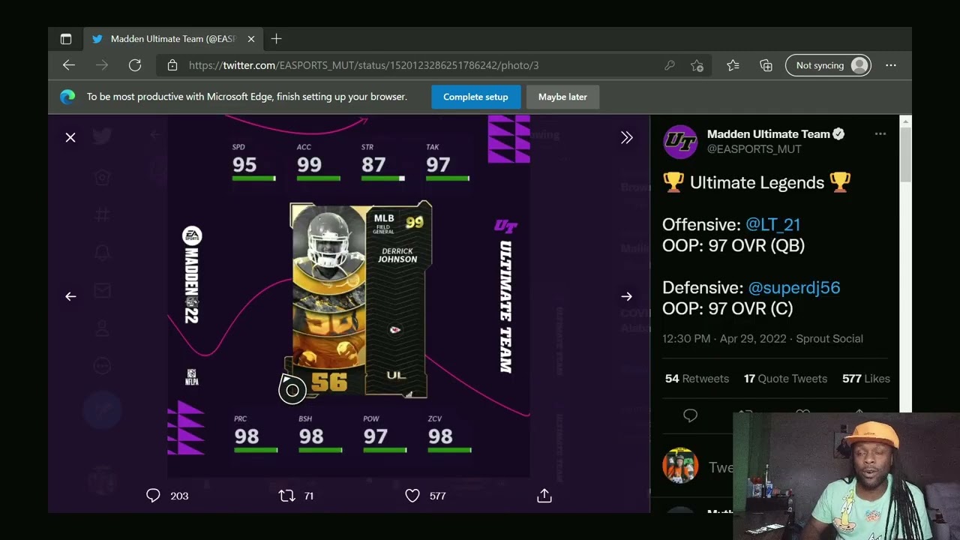
Task: Share the photo using the share icon
Action: point(544,495)
